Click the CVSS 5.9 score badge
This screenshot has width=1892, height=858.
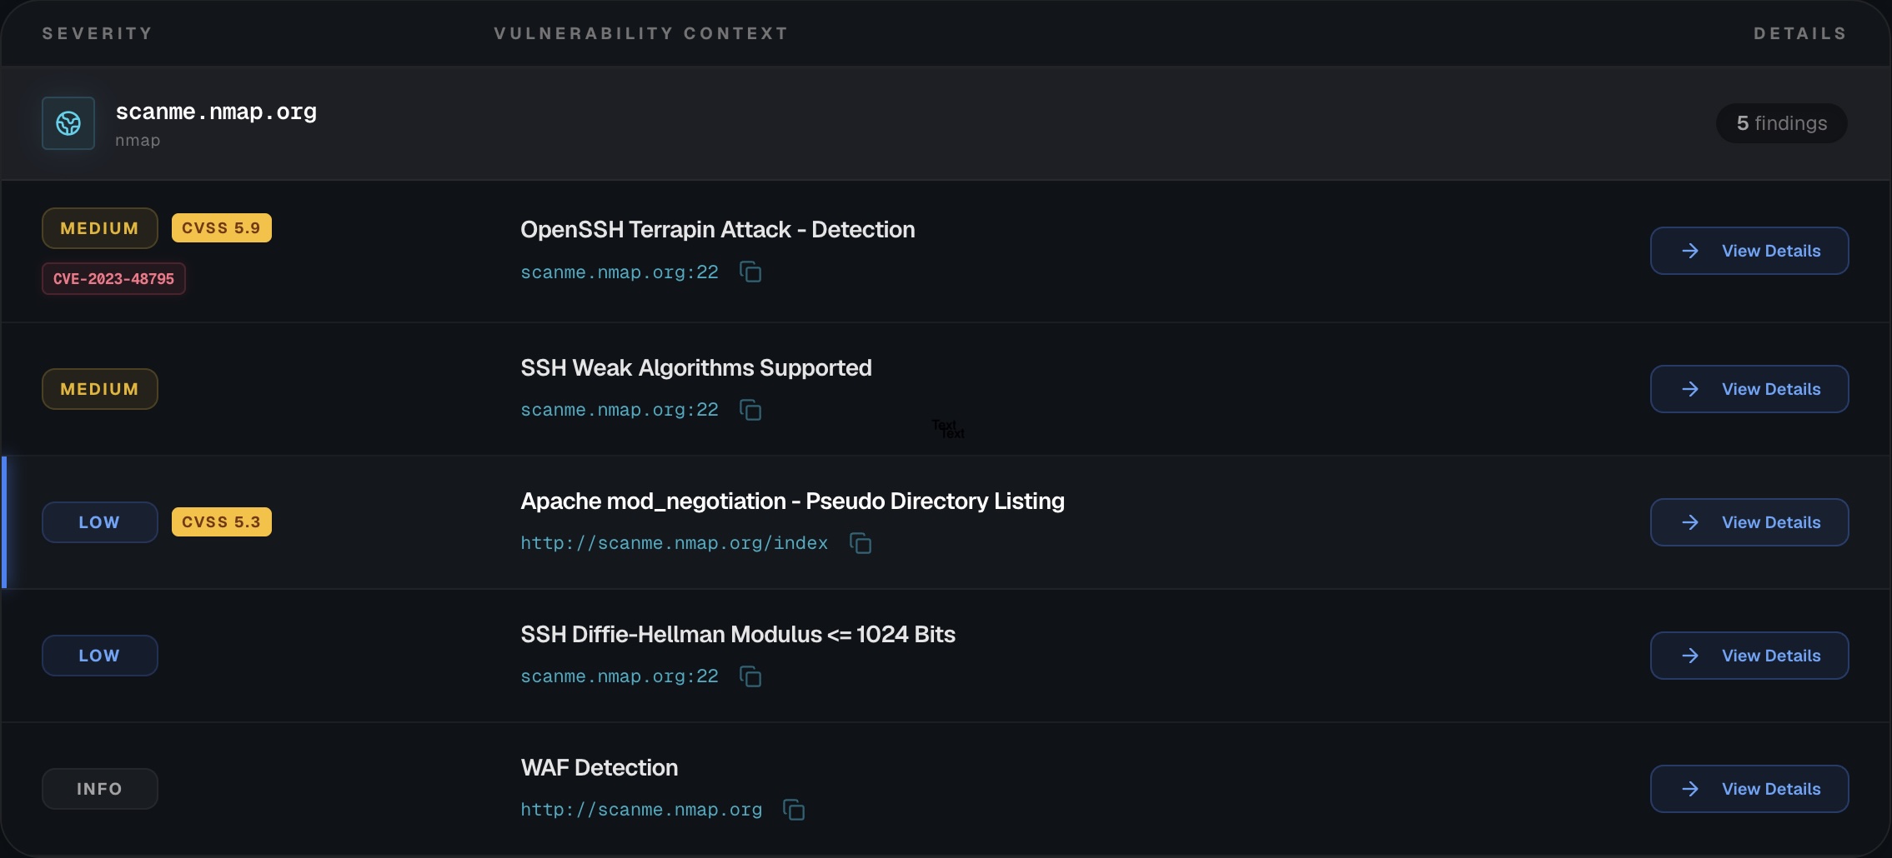tap(221, 228)
